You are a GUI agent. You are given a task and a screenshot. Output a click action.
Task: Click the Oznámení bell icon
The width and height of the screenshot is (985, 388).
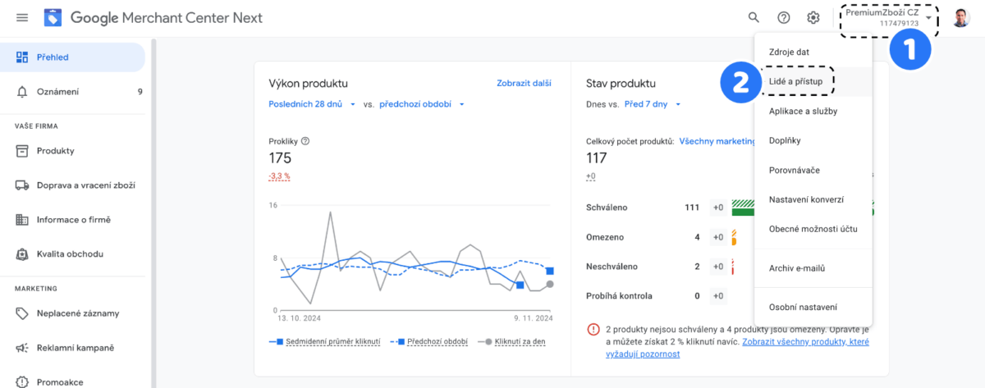point(22,92)
